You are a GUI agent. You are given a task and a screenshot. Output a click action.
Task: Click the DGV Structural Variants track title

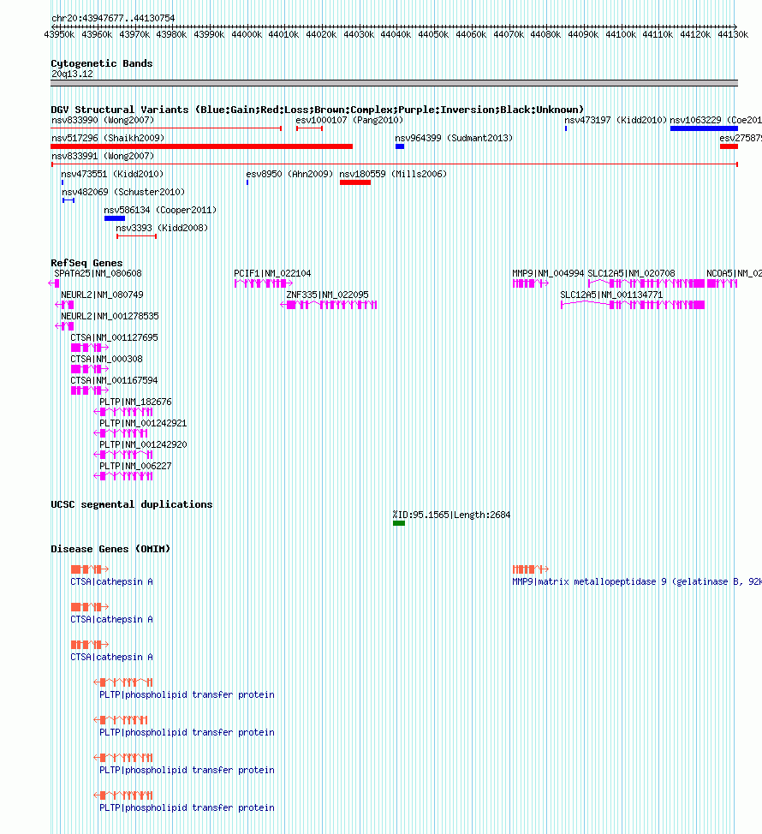[x=318, y=110]
